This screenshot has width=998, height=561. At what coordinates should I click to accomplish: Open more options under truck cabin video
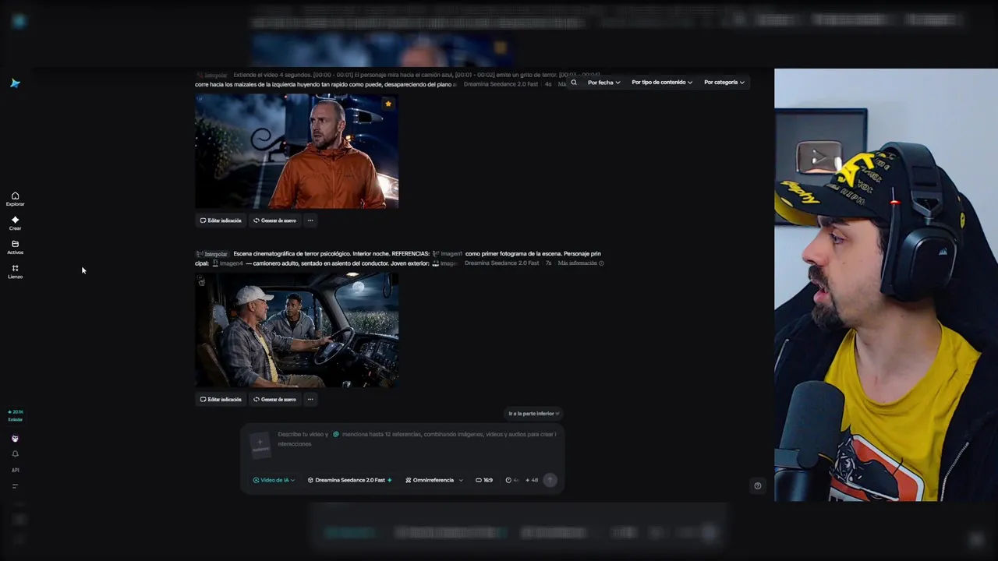pos(310,399)
